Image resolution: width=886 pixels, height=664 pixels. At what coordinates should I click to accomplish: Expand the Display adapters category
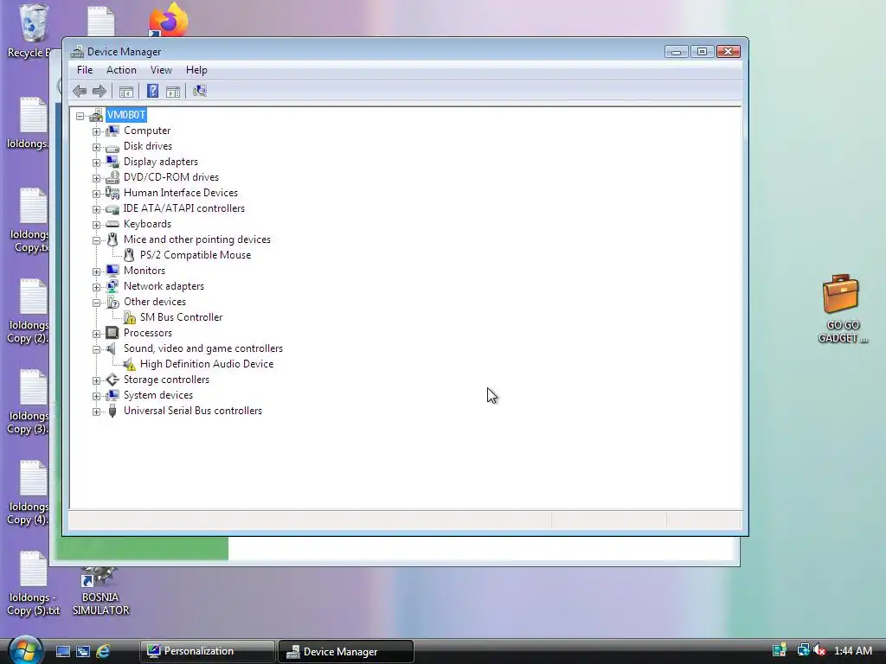coord(96,163)
